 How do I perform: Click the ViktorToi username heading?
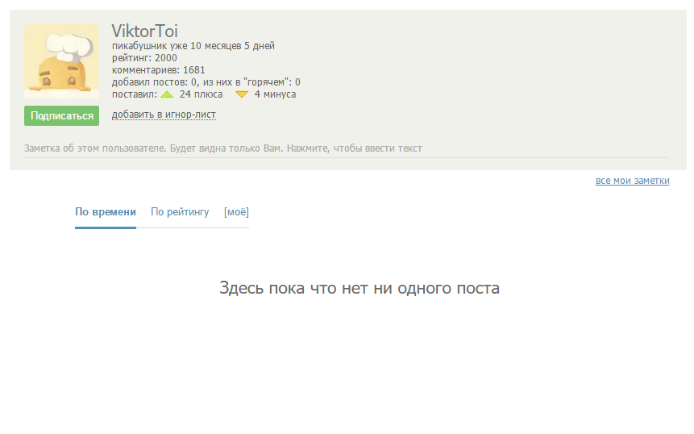coord(144,31)
